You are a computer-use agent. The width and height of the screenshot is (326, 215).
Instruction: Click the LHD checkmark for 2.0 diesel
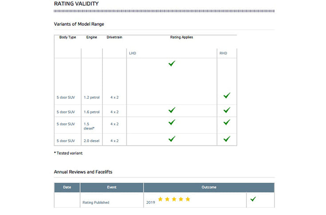[x=172, y=139]
